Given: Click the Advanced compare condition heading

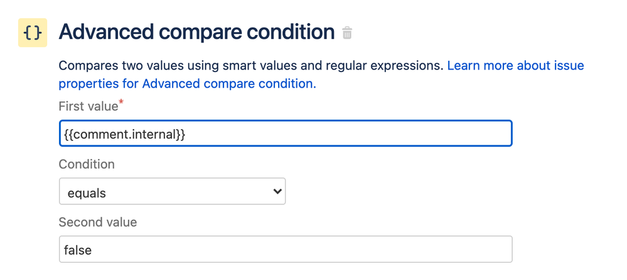Looking at the screenshot, I should (196, 32).
